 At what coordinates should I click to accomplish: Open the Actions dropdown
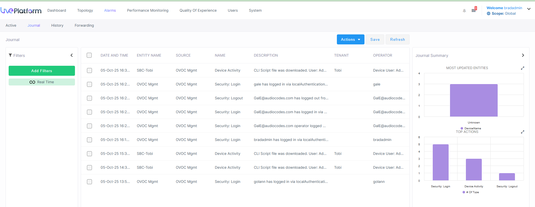tap(350, 39)
